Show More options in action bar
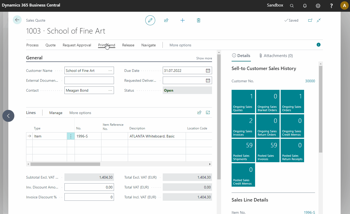This screenshot has height=214, width=350. (180, 45)
